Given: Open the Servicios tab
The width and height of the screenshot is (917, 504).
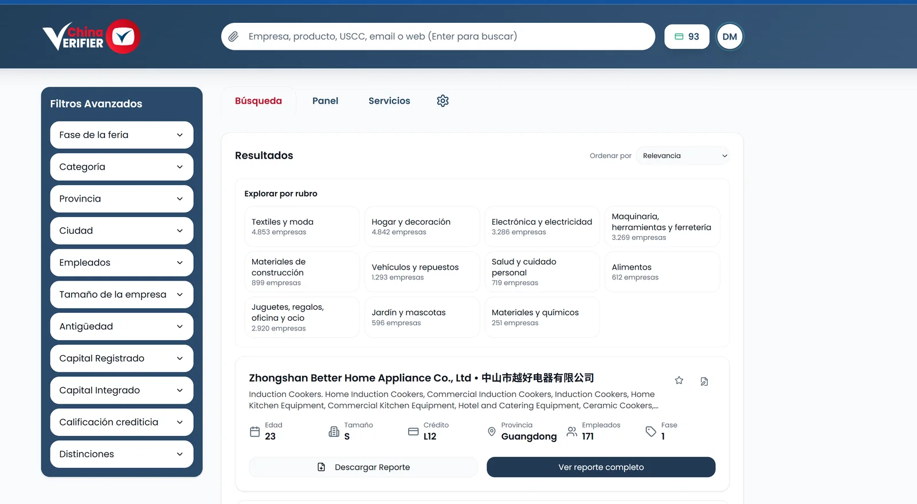Looking at the screenshot, I should tap(389, 101).
